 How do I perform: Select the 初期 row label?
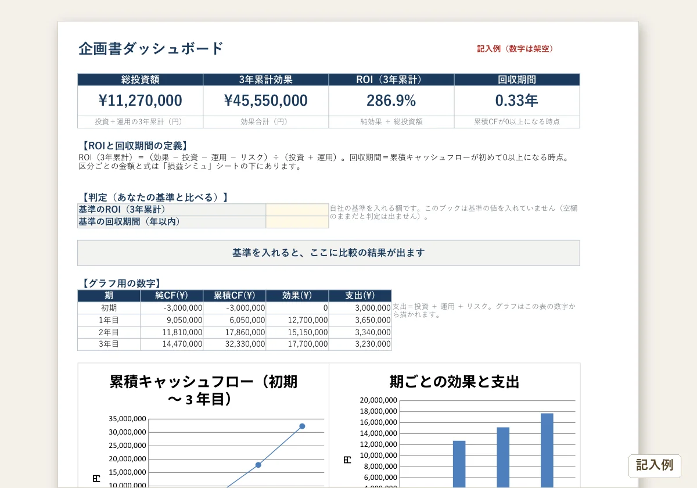[x=109, y=308]
